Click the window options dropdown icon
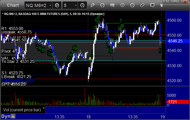This screenshot has width=190, height=120. click(x=170, y=2)
